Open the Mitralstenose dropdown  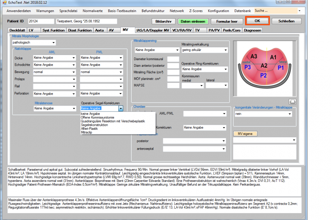tap(55, 109)
